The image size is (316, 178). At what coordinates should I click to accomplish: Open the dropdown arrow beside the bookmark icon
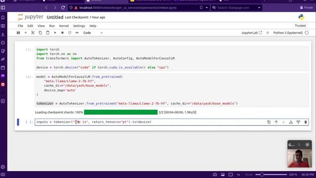click(x=206, y=8)
